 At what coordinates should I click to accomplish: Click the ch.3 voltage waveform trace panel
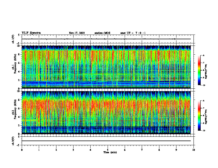click(x=108, y=141)
